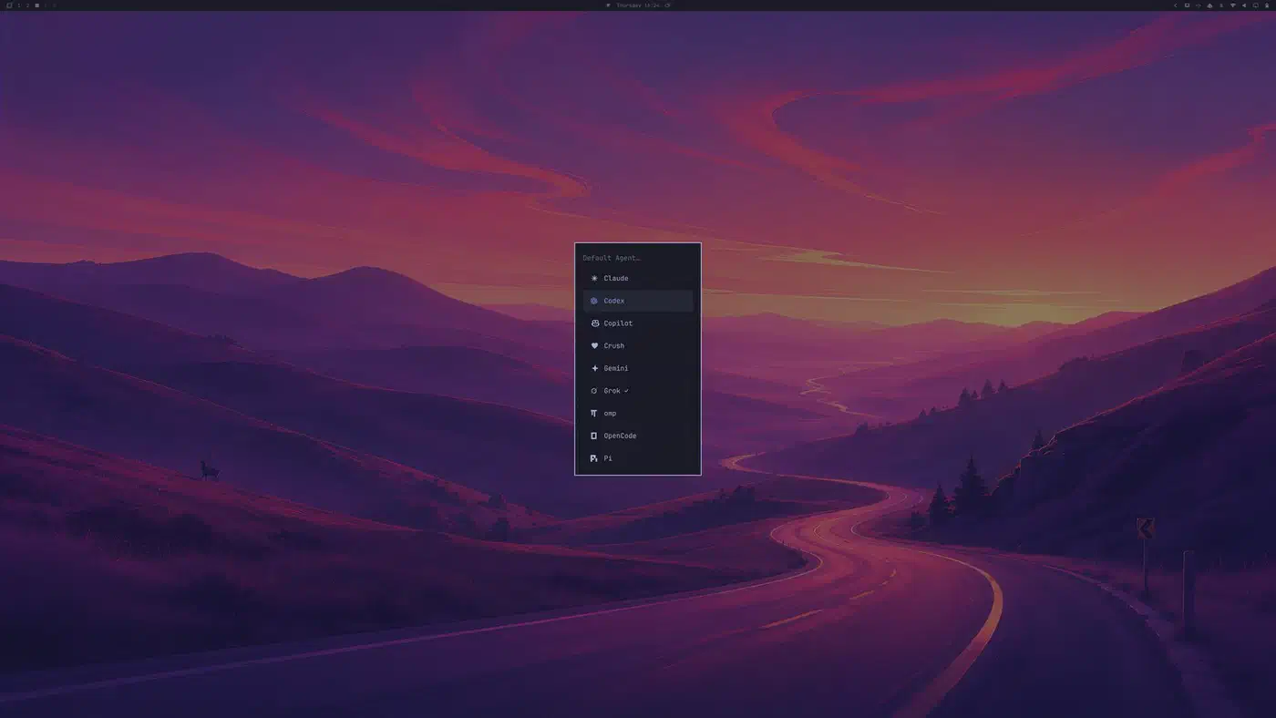This screenshot has width=1276, height=718.
Task: Select the Claude sunburst icon
Action: (x=594, y=278)
